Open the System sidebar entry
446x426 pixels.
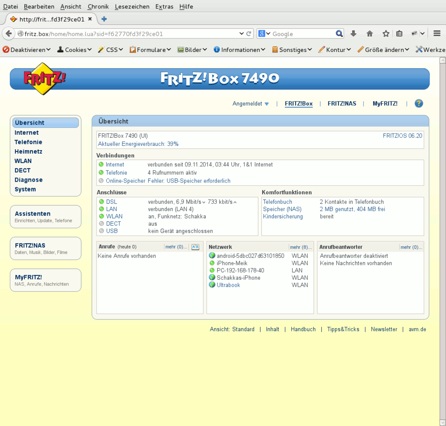[25, 189]
